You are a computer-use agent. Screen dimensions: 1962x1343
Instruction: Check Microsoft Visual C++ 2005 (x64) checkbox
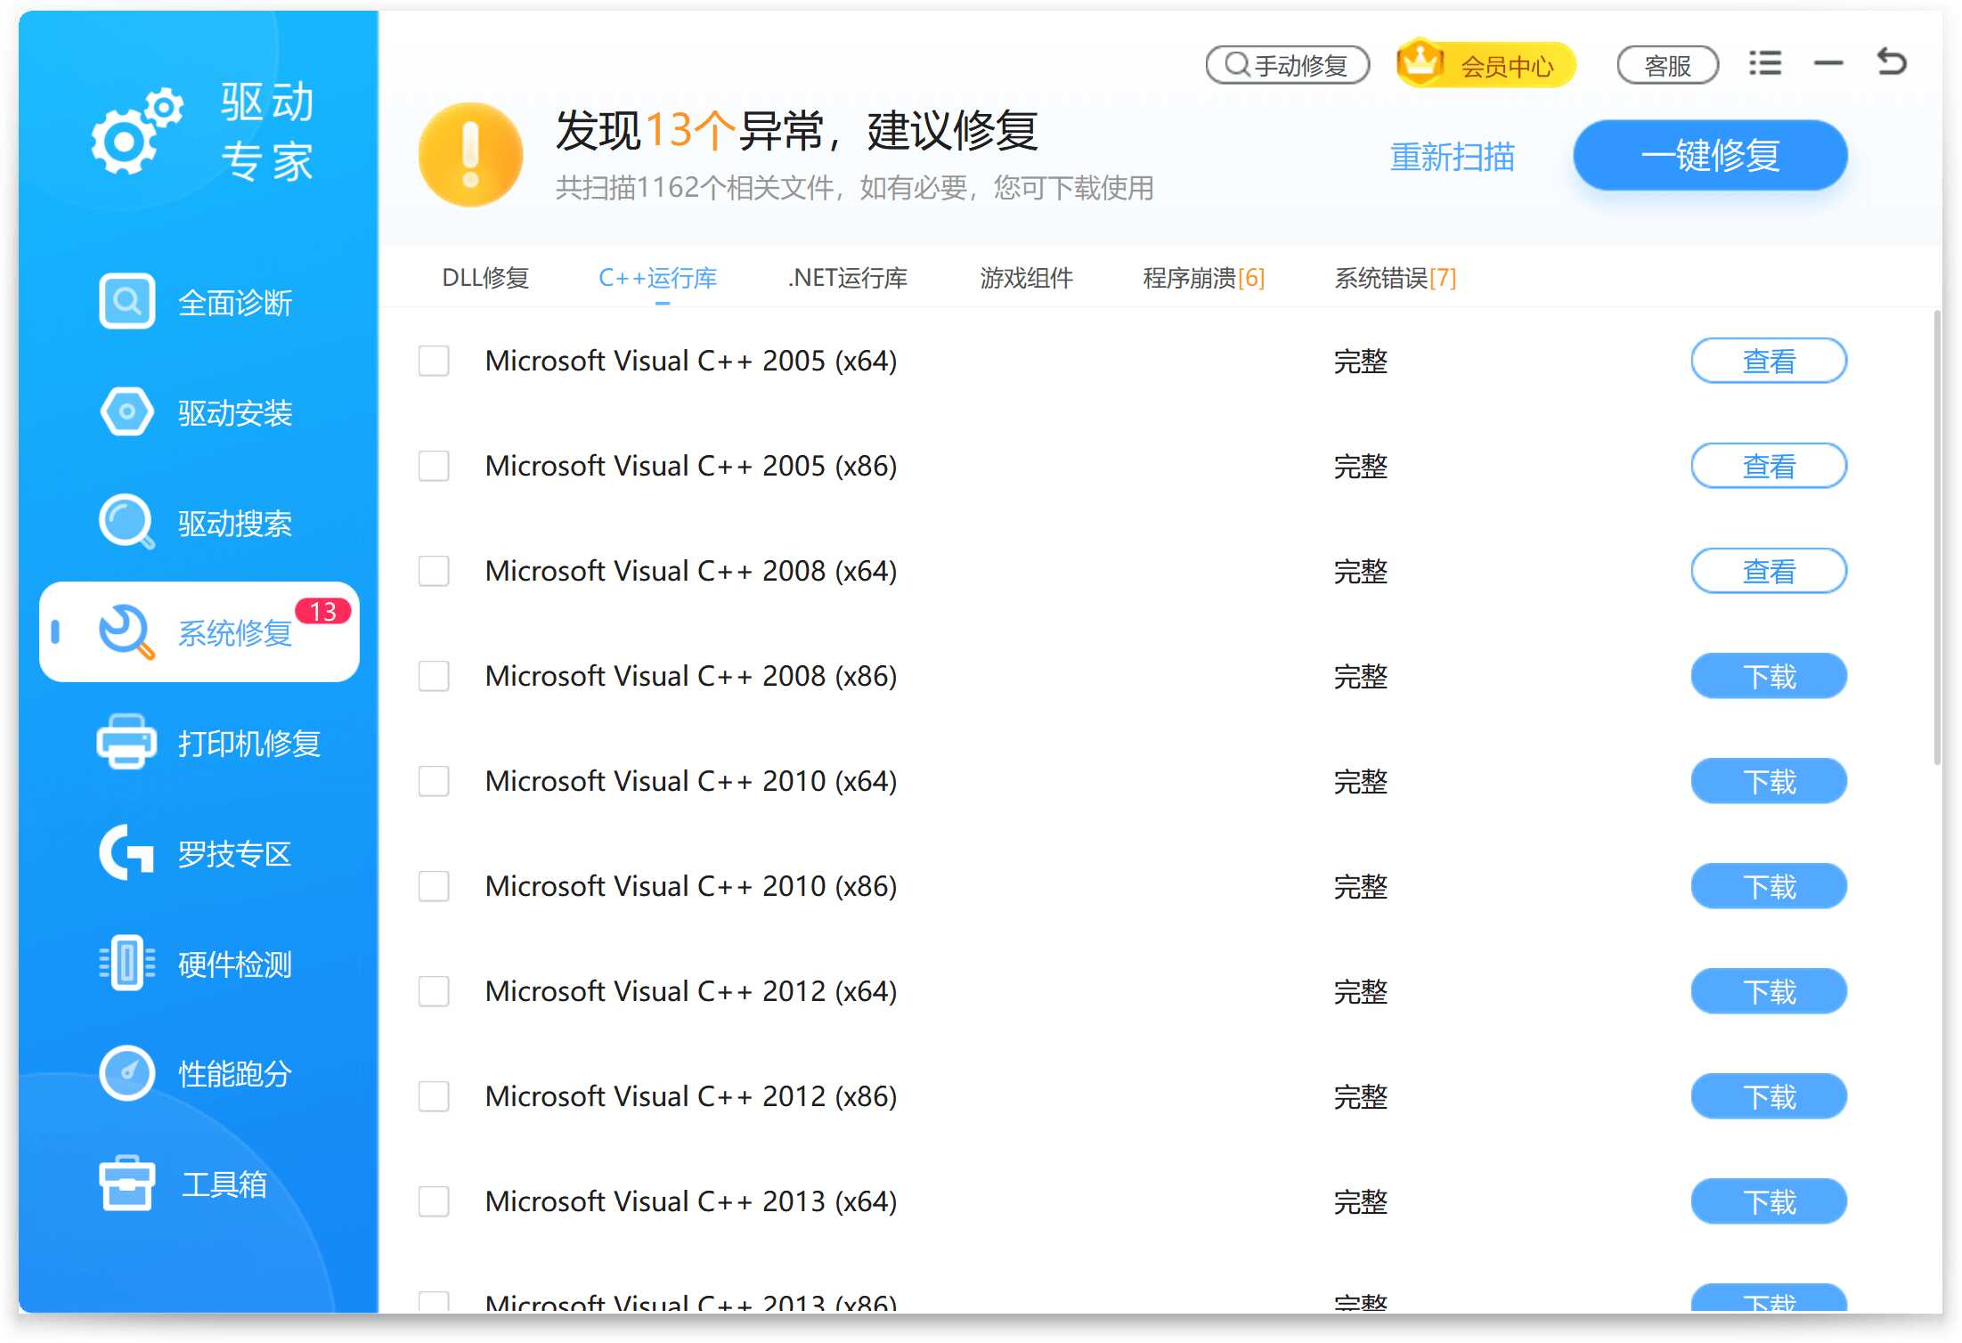[x=434, y=361]
